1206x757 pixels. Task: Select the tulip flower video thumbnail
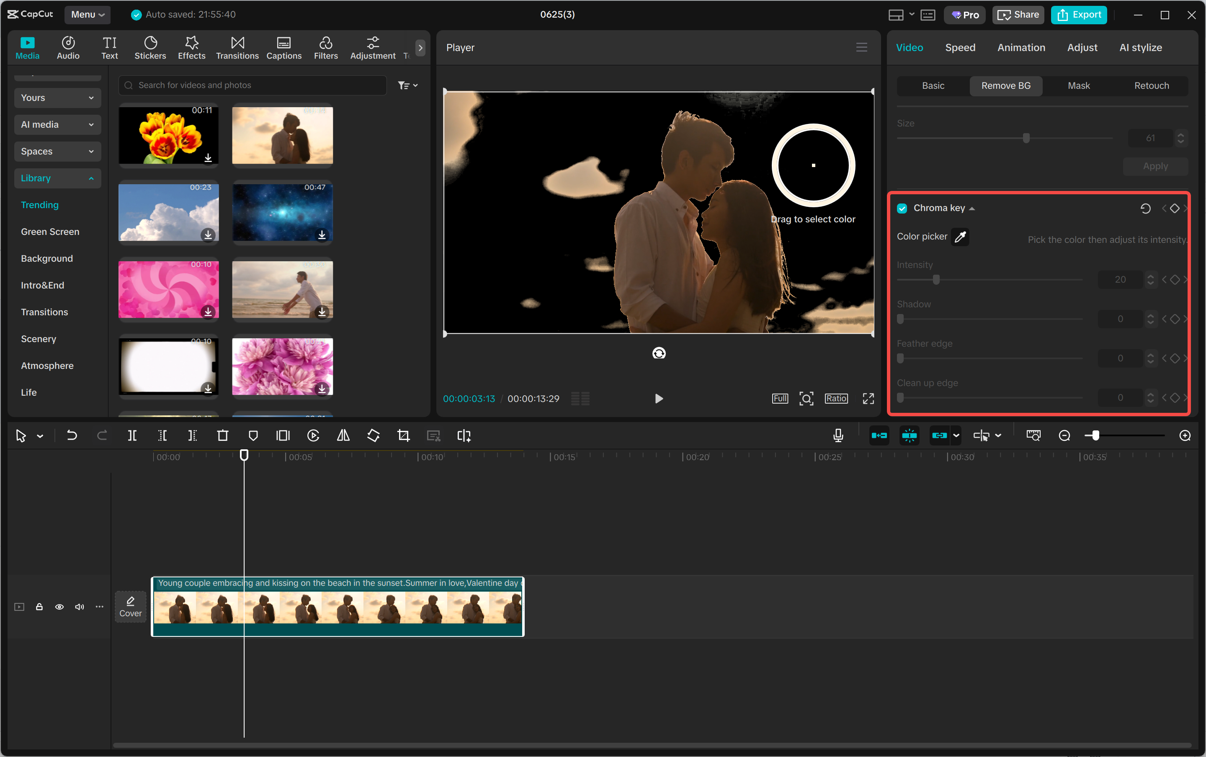pyautogui.click(x=168, y=135)
